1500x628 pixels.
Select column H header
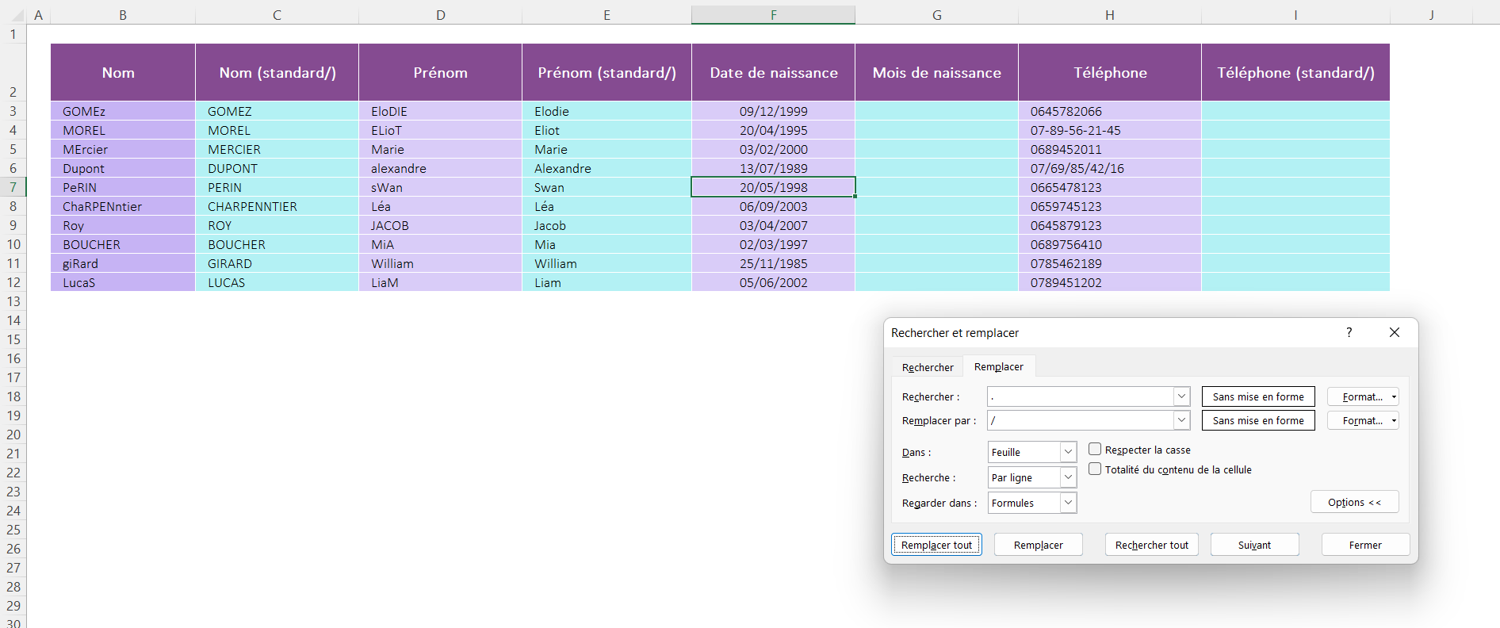[1109, 15]
